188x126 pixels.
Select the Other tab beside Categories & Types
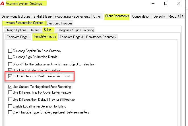point(48,30)
